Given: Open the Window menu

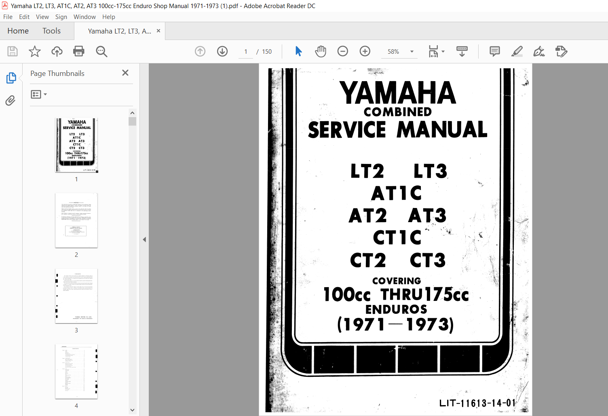Looking at the screenshot, I should 84,17.
